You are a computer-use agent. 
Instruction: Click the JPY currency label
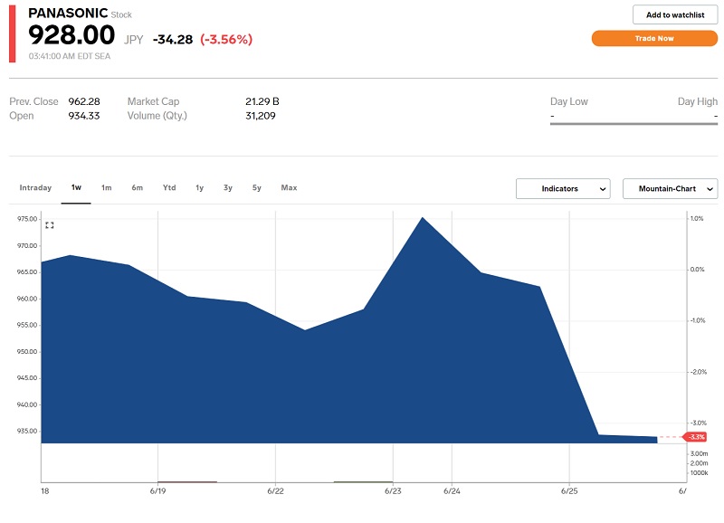[133, 40]
